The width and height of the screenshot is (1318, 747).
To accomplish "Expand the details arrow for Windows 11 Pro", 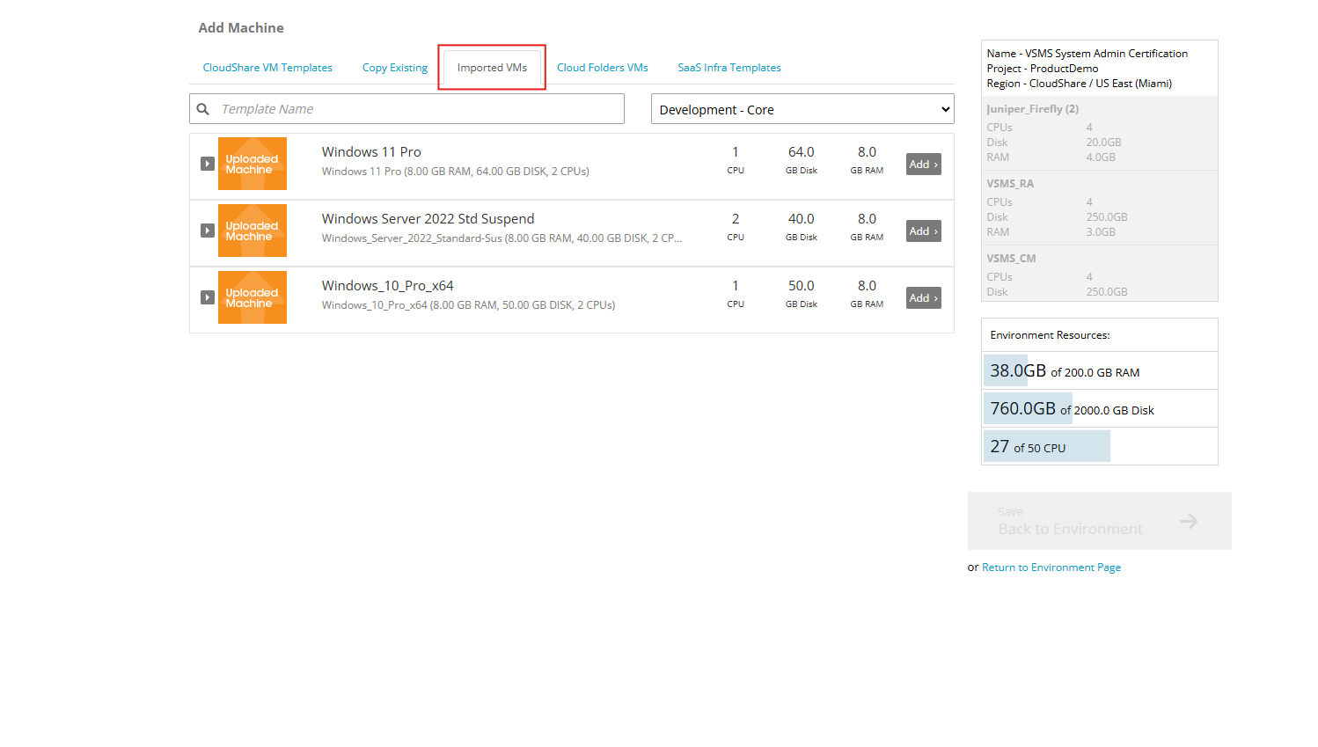I will [208, 164].
